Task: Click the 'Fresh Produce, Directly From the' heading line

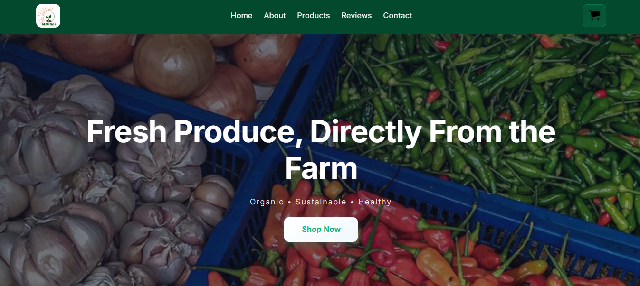Action: click(321, 131)
